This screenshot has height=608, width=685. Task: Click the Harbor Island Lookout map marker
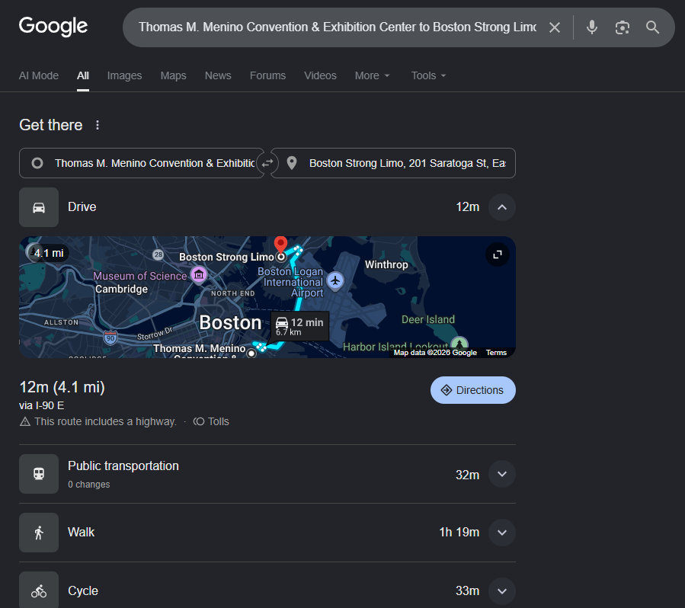pos(459,344)
